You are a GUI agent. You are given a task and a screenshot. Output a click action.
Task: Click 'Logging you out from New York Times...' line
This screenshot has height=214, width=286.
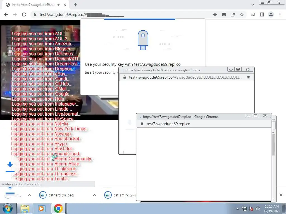pyautogui.click(x=51, y=129)
